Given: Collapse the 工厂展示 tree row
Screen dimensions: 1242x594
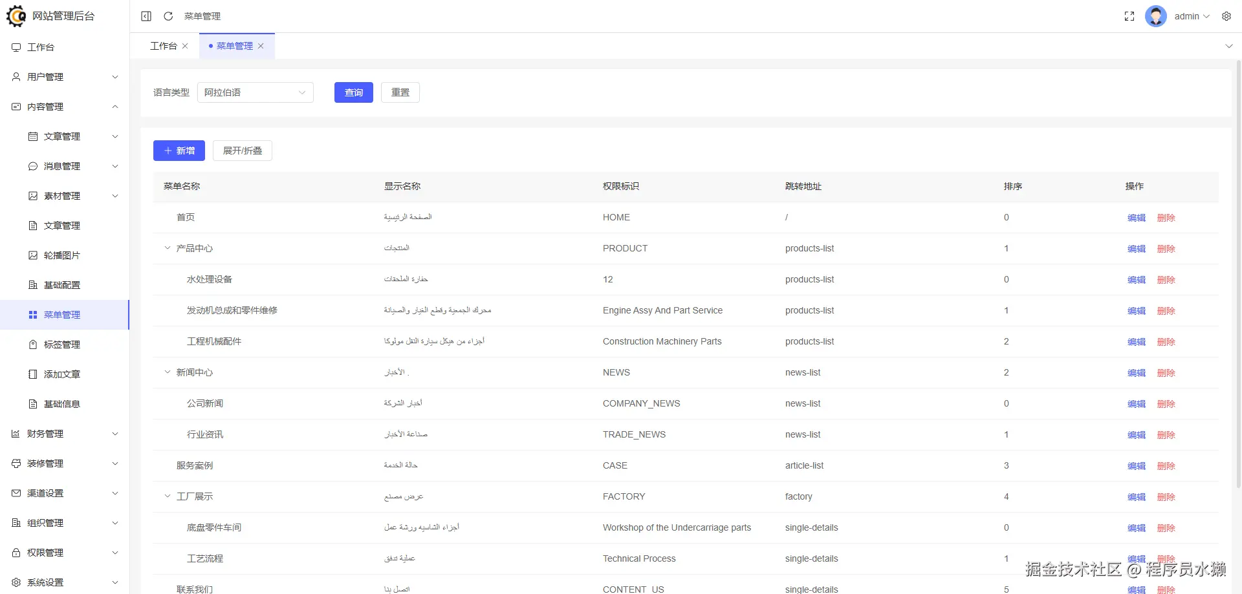Looking at the screenshot, I should click(168, 496).
